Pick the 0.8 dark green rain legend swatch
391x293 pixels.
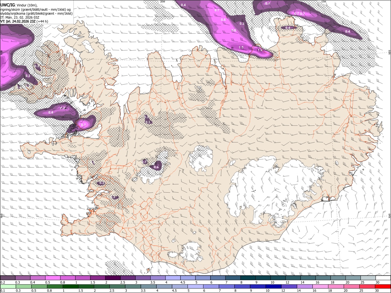[55, 286]
